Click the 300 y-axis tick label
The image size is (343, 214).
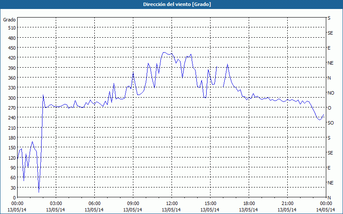pos(12,98)
